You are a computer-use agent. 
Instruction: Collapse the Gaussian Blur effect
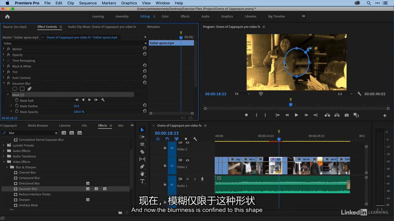(x=4, y=83)
